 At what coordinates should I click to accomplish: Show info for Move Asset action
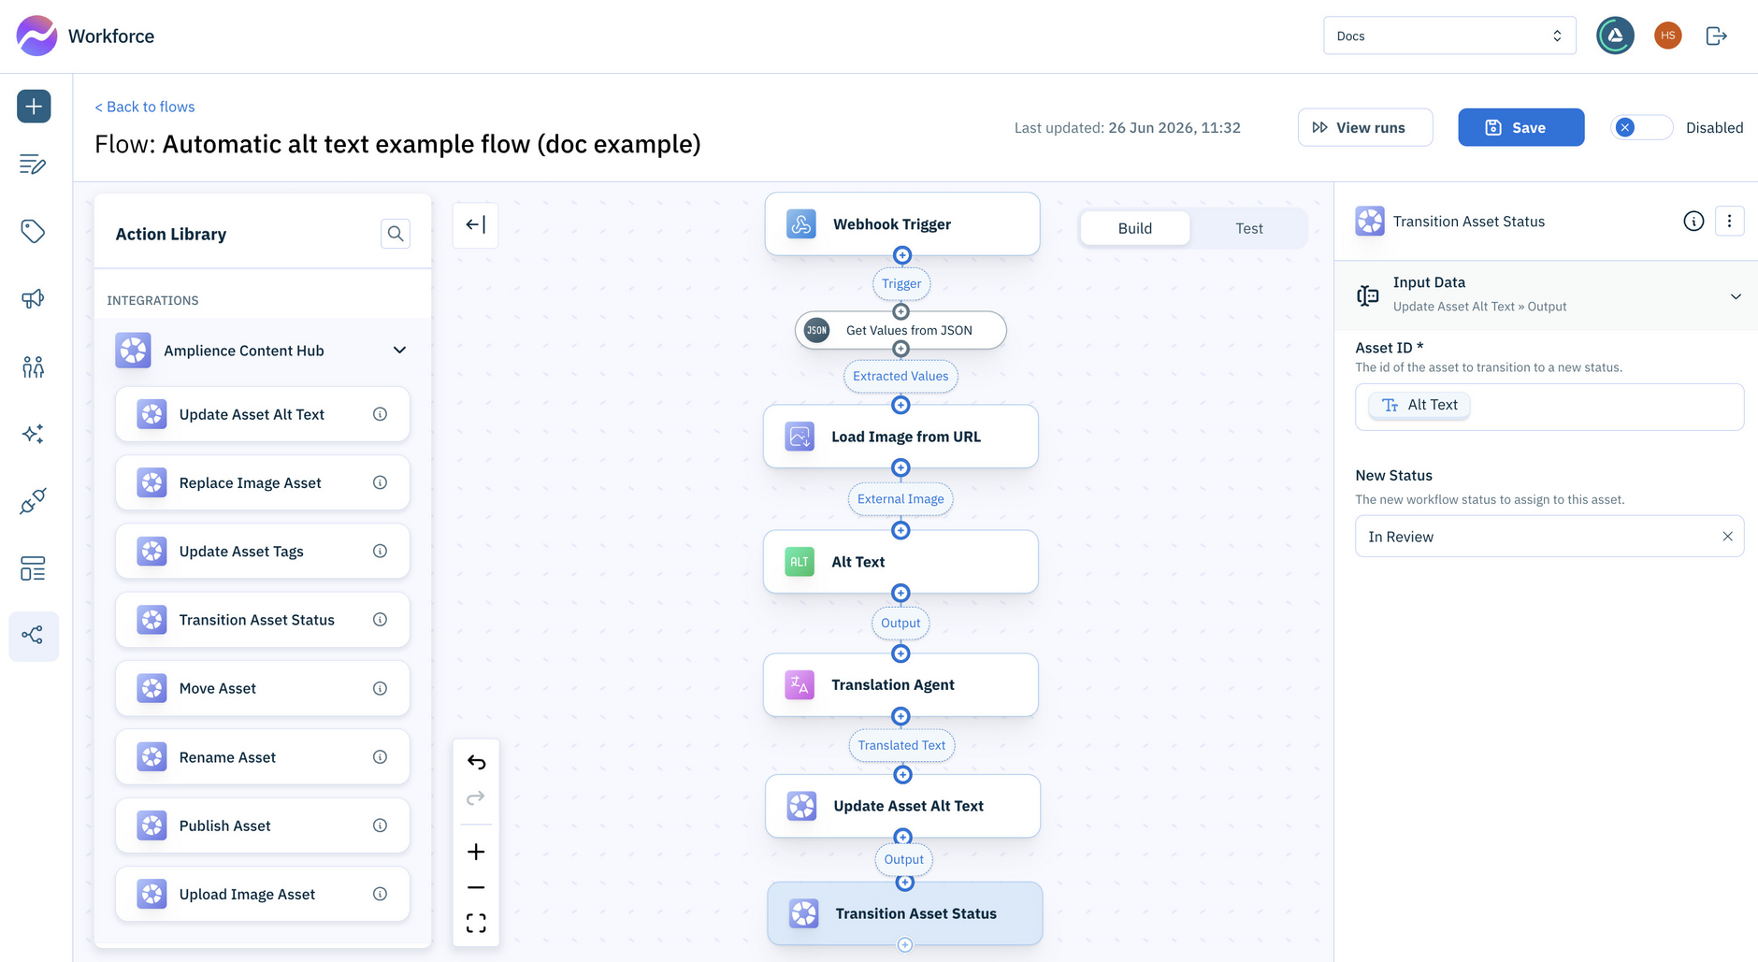point(380,688)
